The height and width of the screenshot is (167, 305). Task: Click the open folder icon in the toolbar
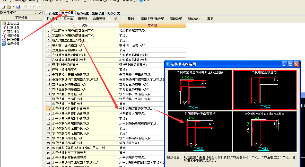(9, 7)
